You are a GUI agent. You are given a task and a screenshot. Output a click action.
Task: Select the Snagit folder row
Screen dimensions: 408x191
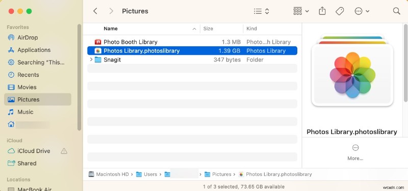[x=192, y=59]
